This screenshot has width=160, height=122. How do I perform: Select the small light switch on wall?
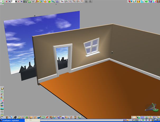pyautogui.click(x=112, y=52)
